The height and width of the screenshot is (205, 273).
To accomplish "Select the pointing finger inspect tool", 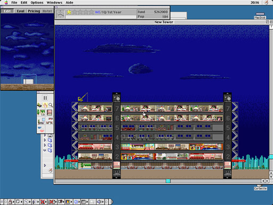I will (45, 105).
